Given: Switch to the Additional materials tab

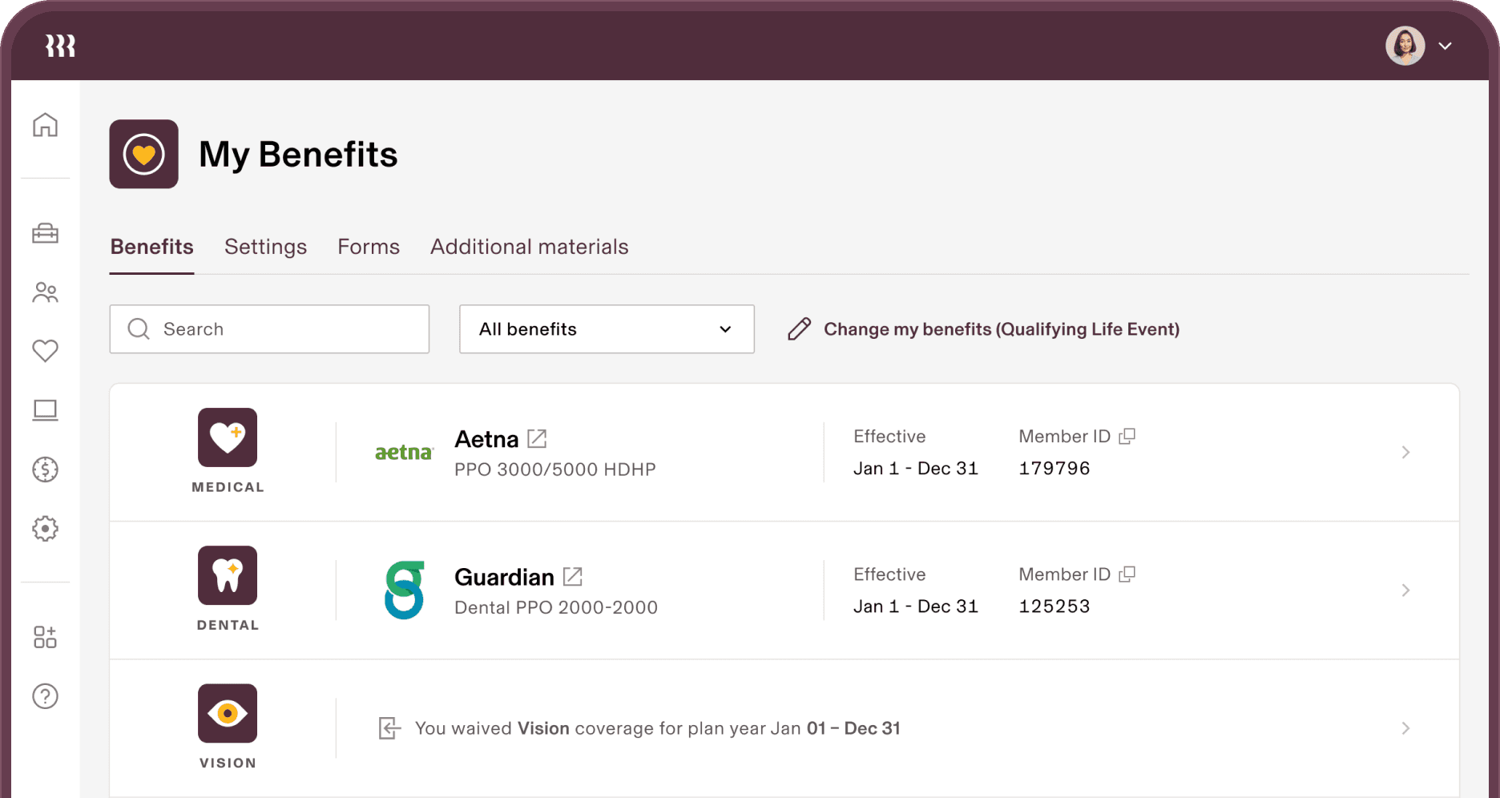Looking at the screenshot, I should [529, 247].
